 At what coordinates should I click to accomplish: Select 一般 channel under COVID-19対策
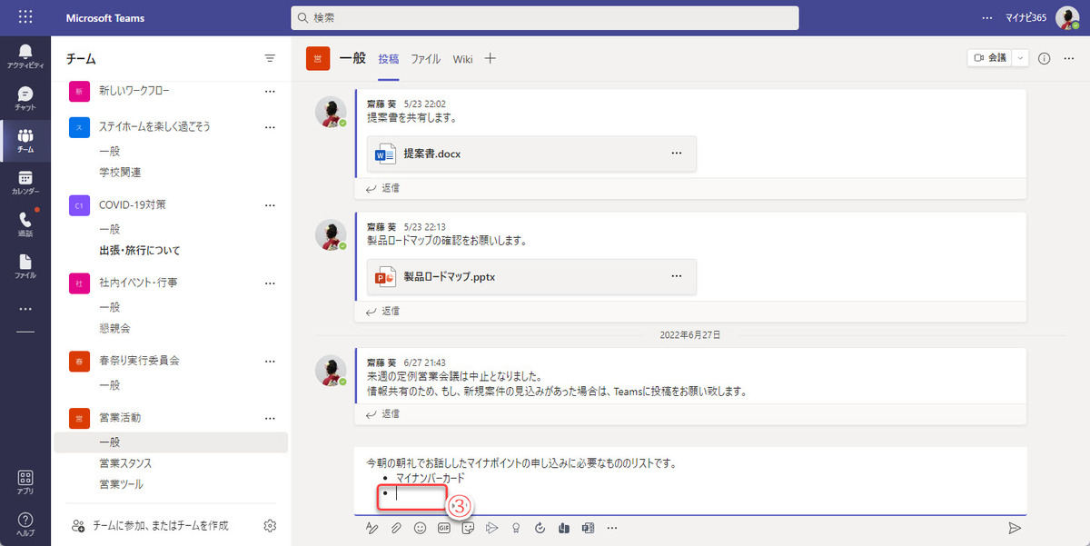[x=109, y=229]
